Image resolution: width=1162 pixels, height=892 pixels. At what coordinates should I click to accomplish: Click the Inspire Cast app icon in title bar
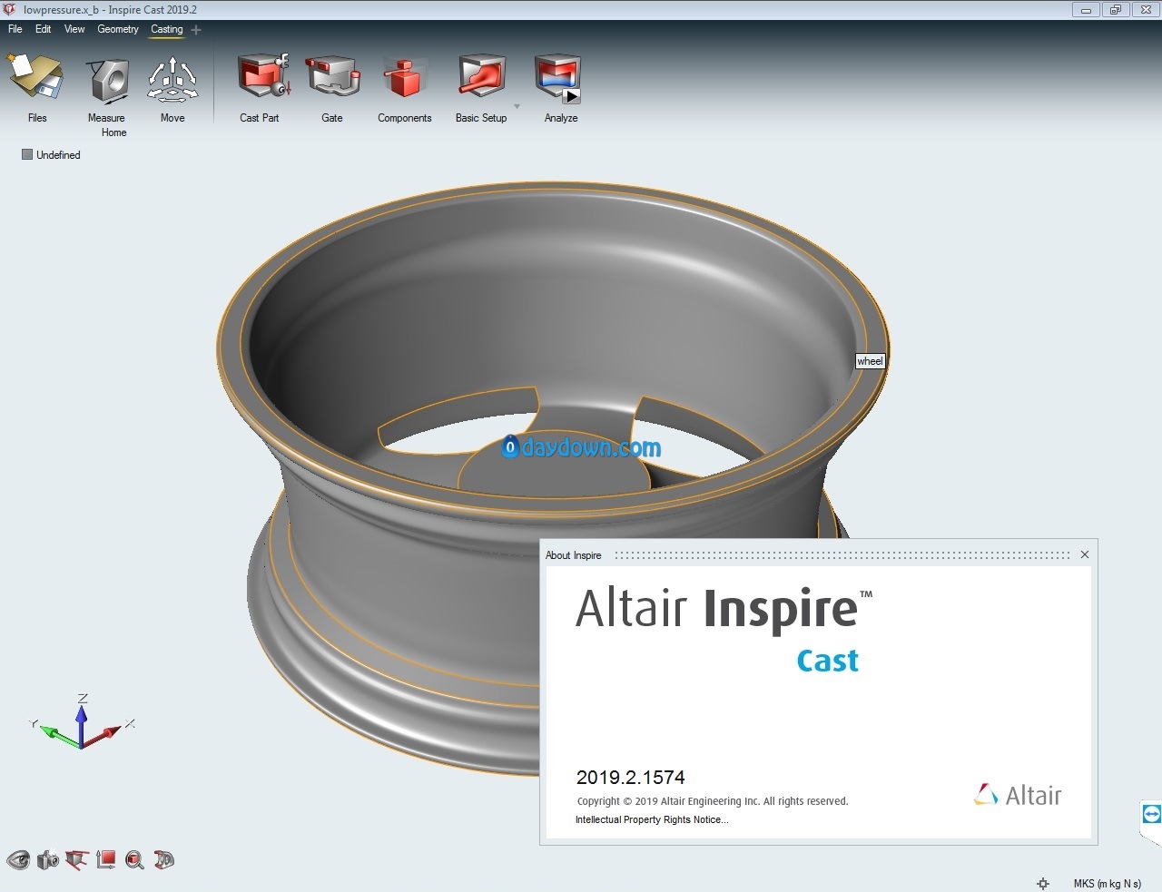(10, 10)
